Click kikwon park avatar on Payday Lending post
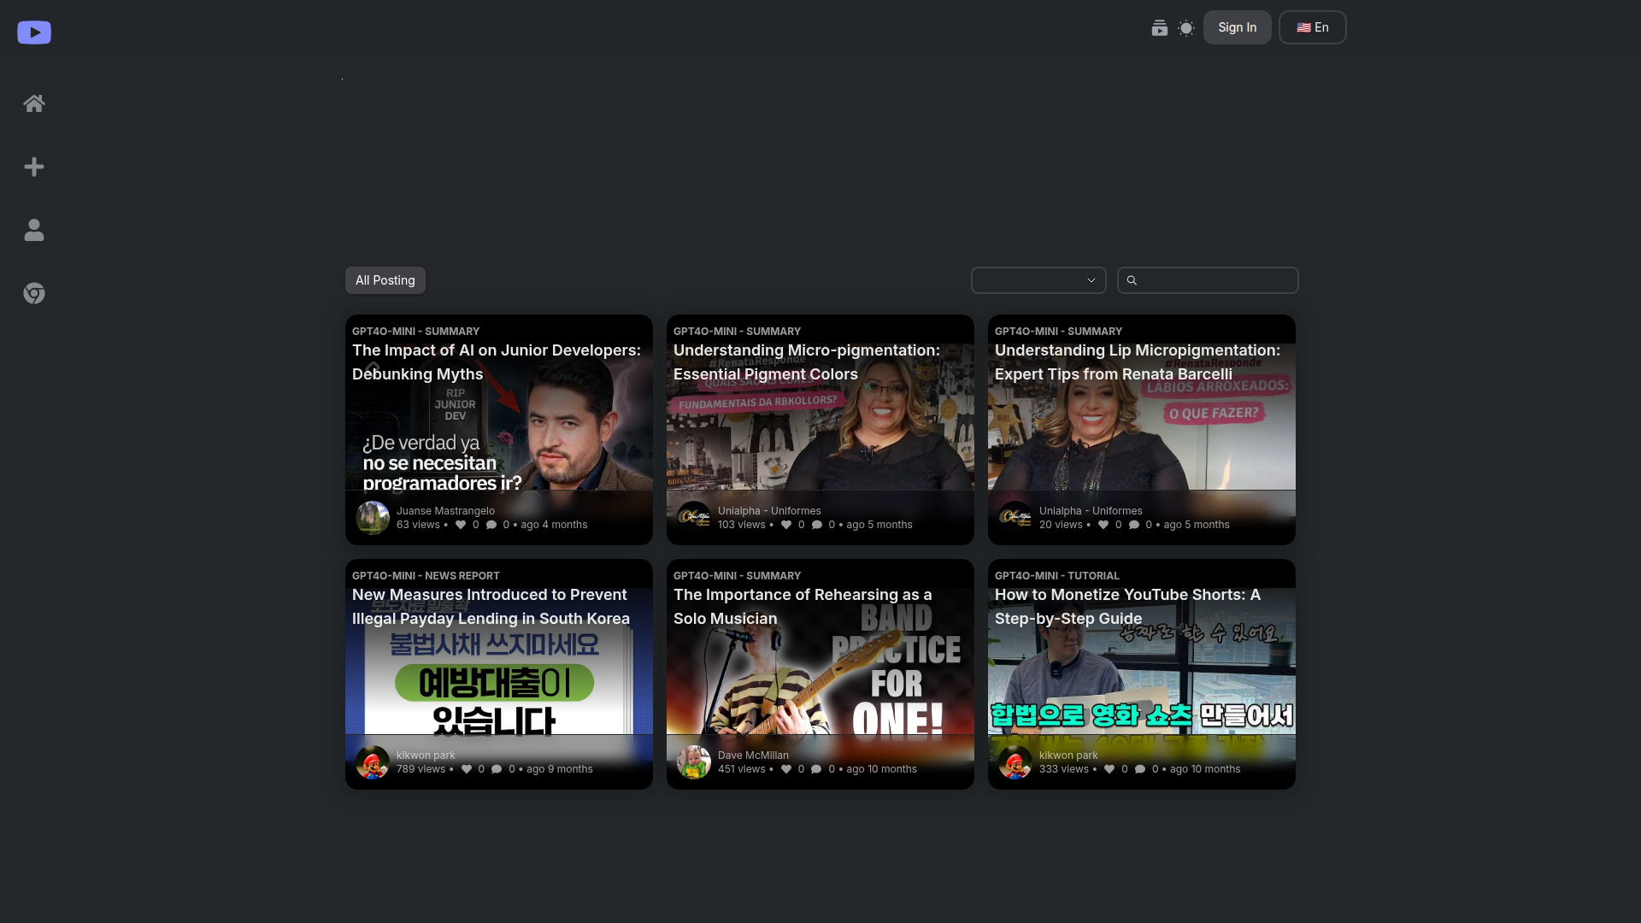Viewport: 1641px width, 923px height. coord(373,762)
